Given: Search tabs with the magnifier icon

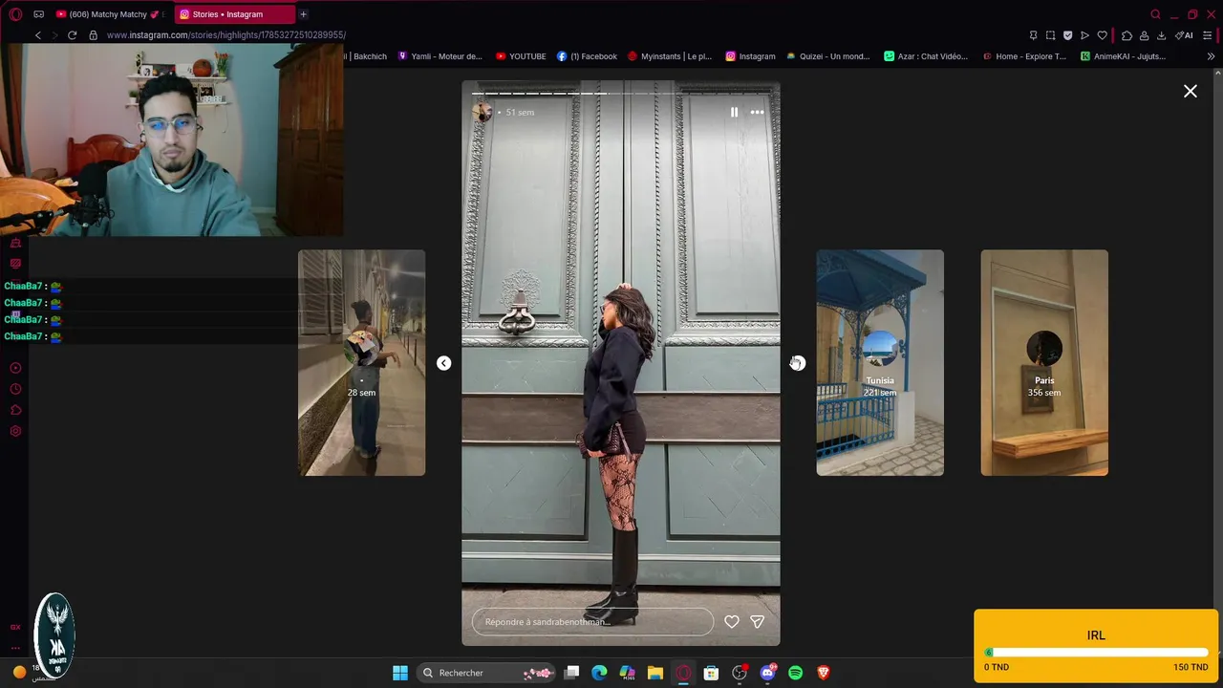Looking at the screenshot, I should (x=1155, y=14).
